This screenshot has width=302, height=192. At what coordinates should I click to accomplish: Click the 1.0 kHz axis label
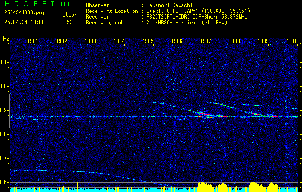(x=4, y=86)
